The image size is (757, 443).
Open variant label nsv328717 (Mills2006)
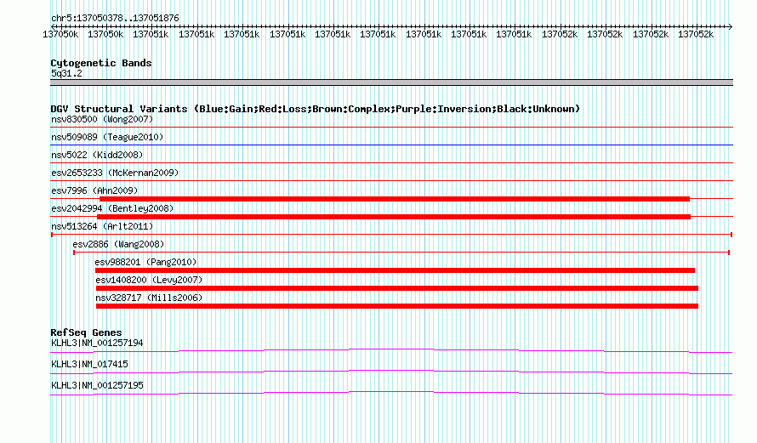pos(149,298)
